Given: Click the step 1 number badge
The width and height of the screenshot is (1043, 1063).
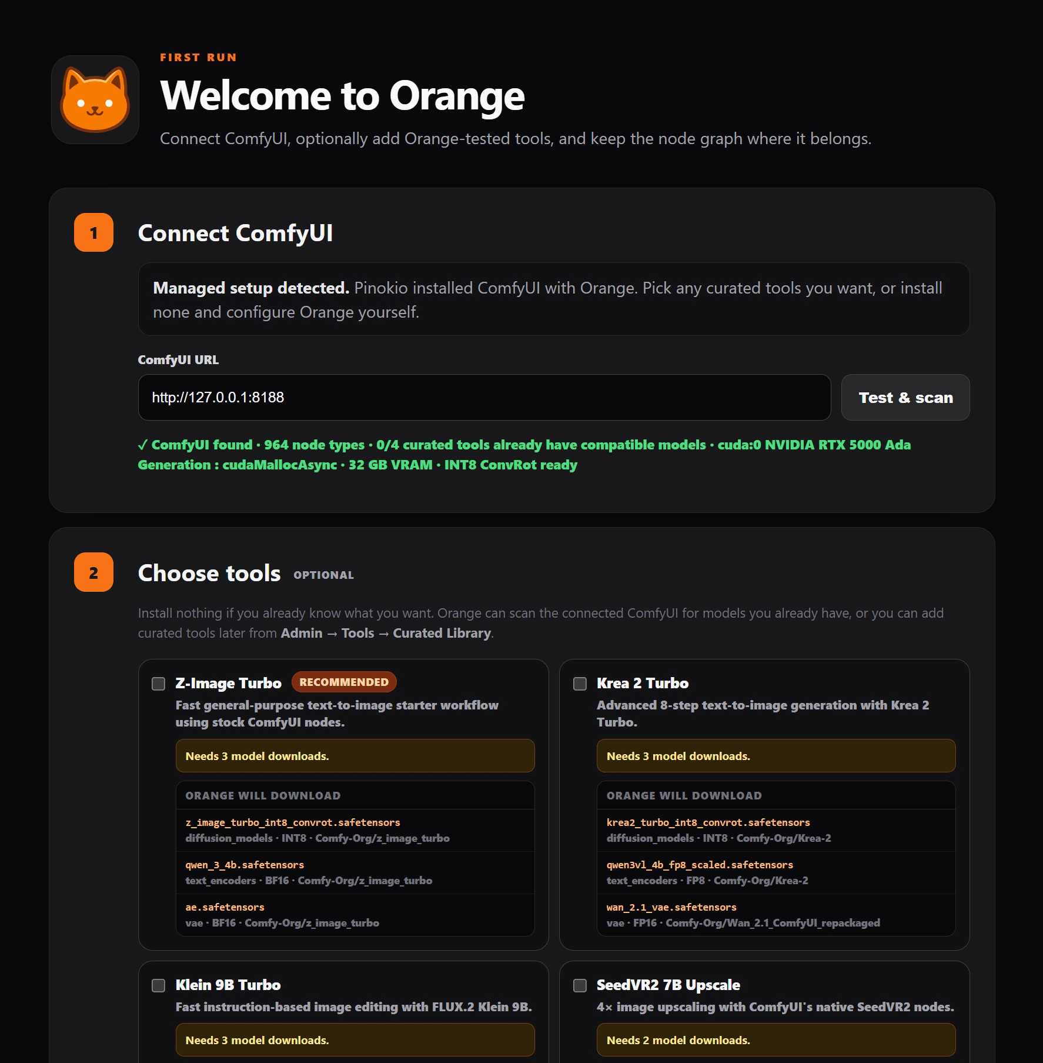Looking at the screenshot, I should (x=94, y=232).
